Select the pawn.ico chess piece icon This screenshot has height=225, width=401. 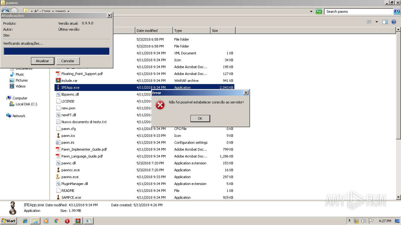[58, 136]
